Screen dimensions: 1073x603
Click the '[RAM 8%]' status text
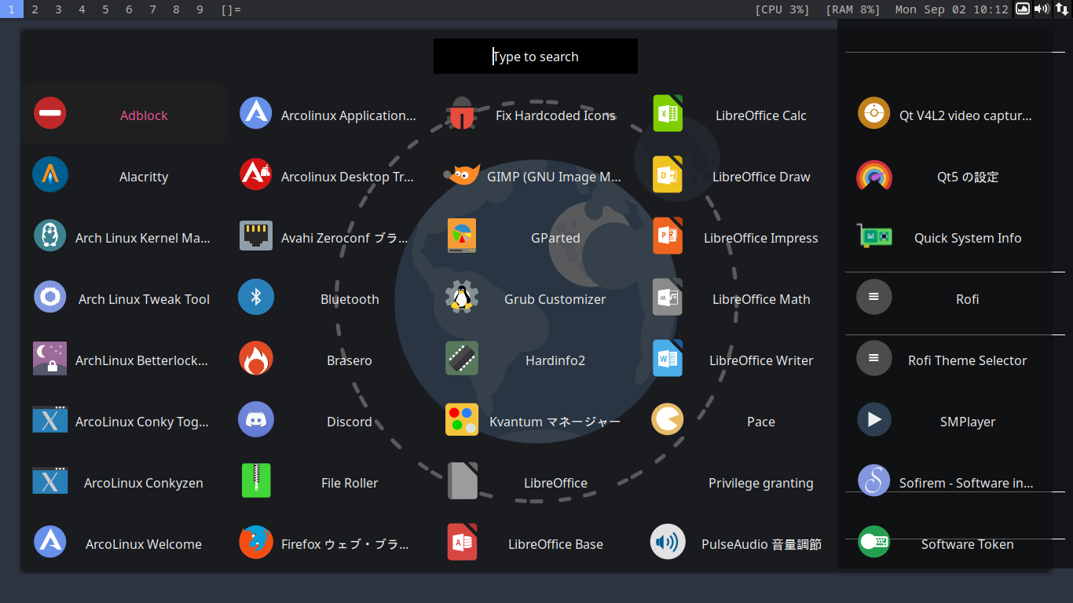(853, 9)
